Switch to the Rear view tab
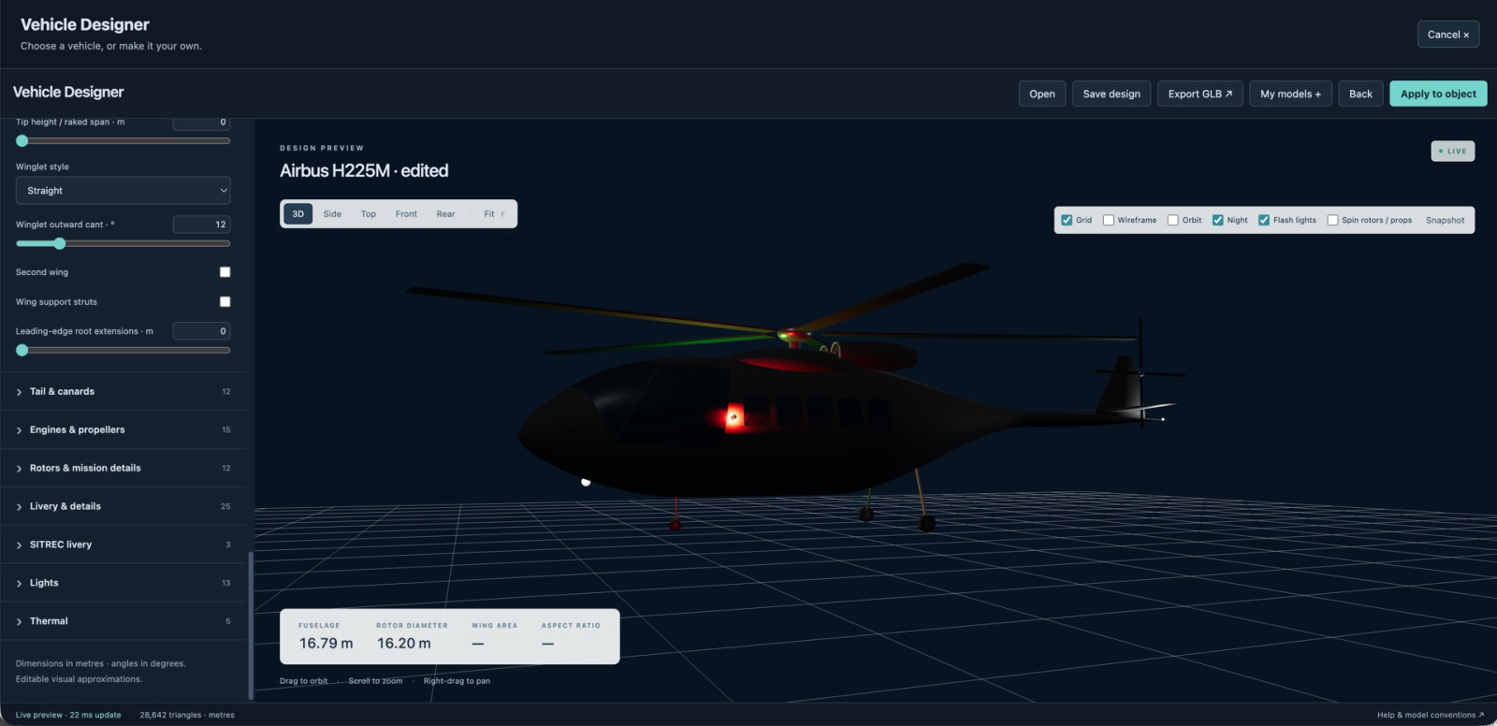 coord(445,214)
